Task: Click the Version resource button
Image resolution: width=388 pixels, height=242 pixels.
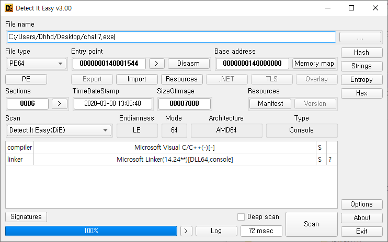Action: [x=315, y=104]
